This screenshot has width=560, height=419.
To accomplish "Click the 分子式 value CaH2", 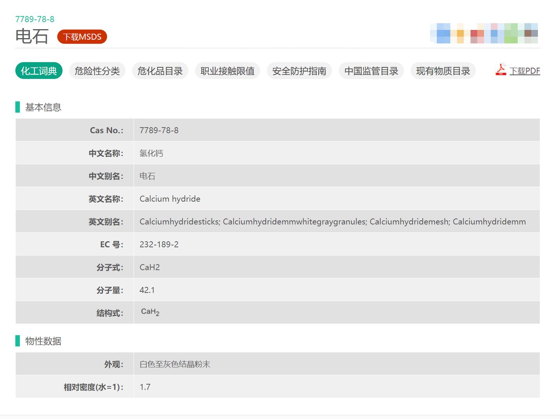I will pos(150,267).
